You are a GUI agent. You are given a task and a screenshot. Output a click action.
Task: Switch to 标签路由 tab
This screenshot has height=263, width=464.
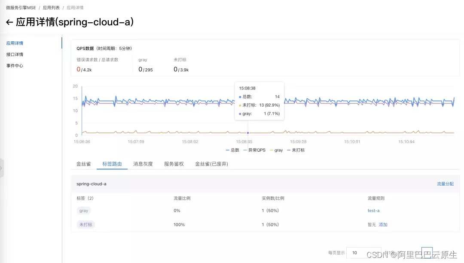(112, 164)
